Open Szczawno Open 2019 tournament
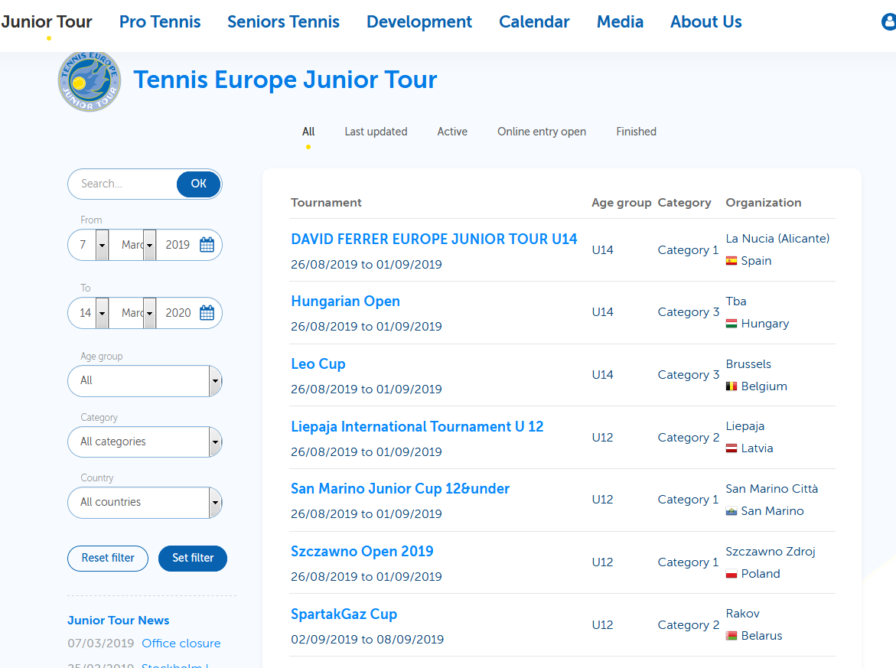896x668 pixels. tap(362, 552)
